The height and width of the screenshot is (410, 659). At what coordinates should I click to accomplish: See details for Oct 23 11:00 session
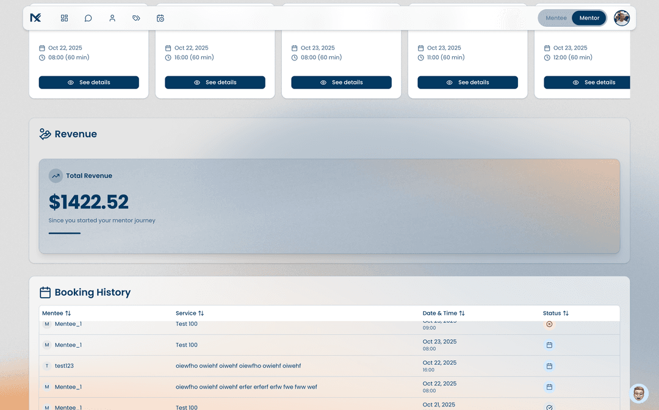pos(467,82)
